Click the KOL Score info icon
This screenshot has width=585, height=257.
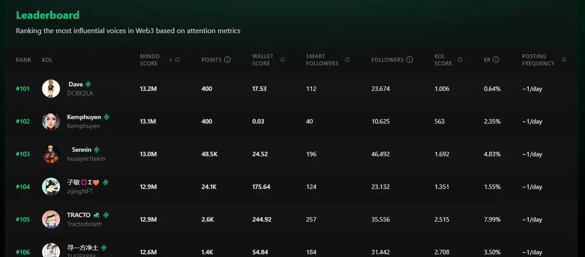(x=460, y=59)
